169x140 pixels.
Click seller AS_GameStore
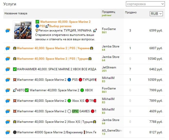coord(112,131)
